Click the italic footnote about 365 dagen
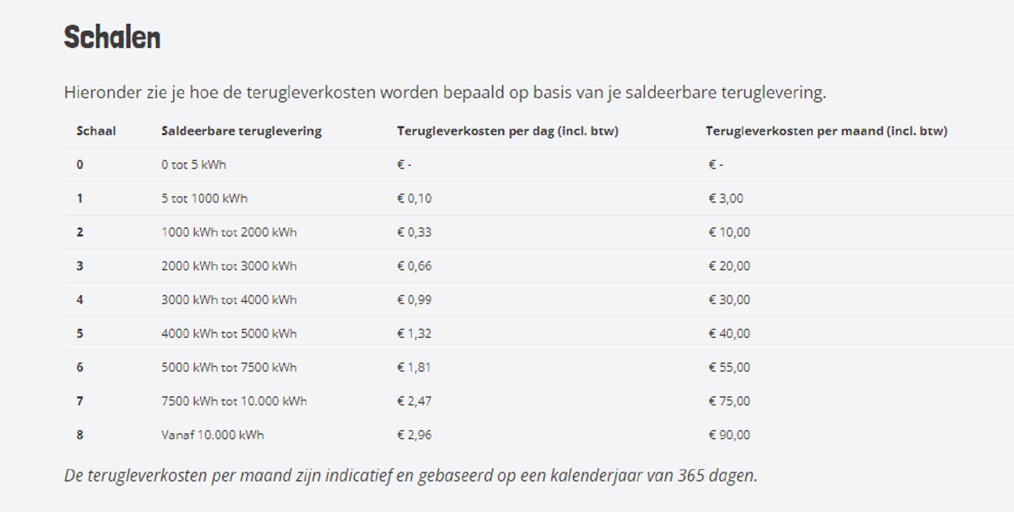This screenshot has height=512, width=1014. click(x=410, y=476)
